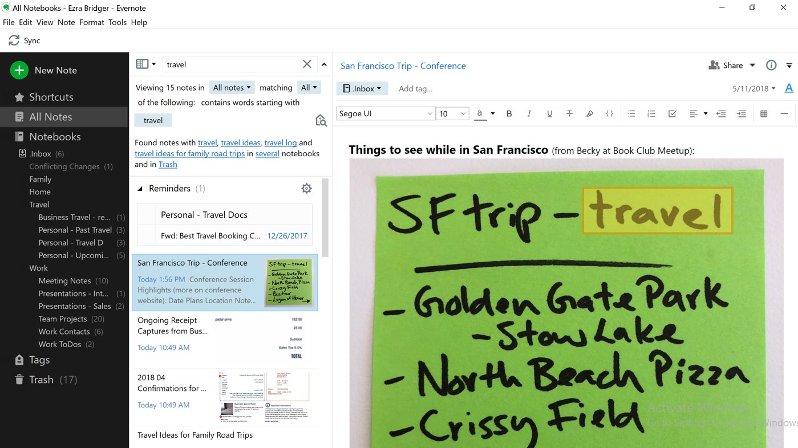The height and width of the screenshot is (448, 798).
Task: Collapse the Reminders section triangle
Action: click(140, 189)
